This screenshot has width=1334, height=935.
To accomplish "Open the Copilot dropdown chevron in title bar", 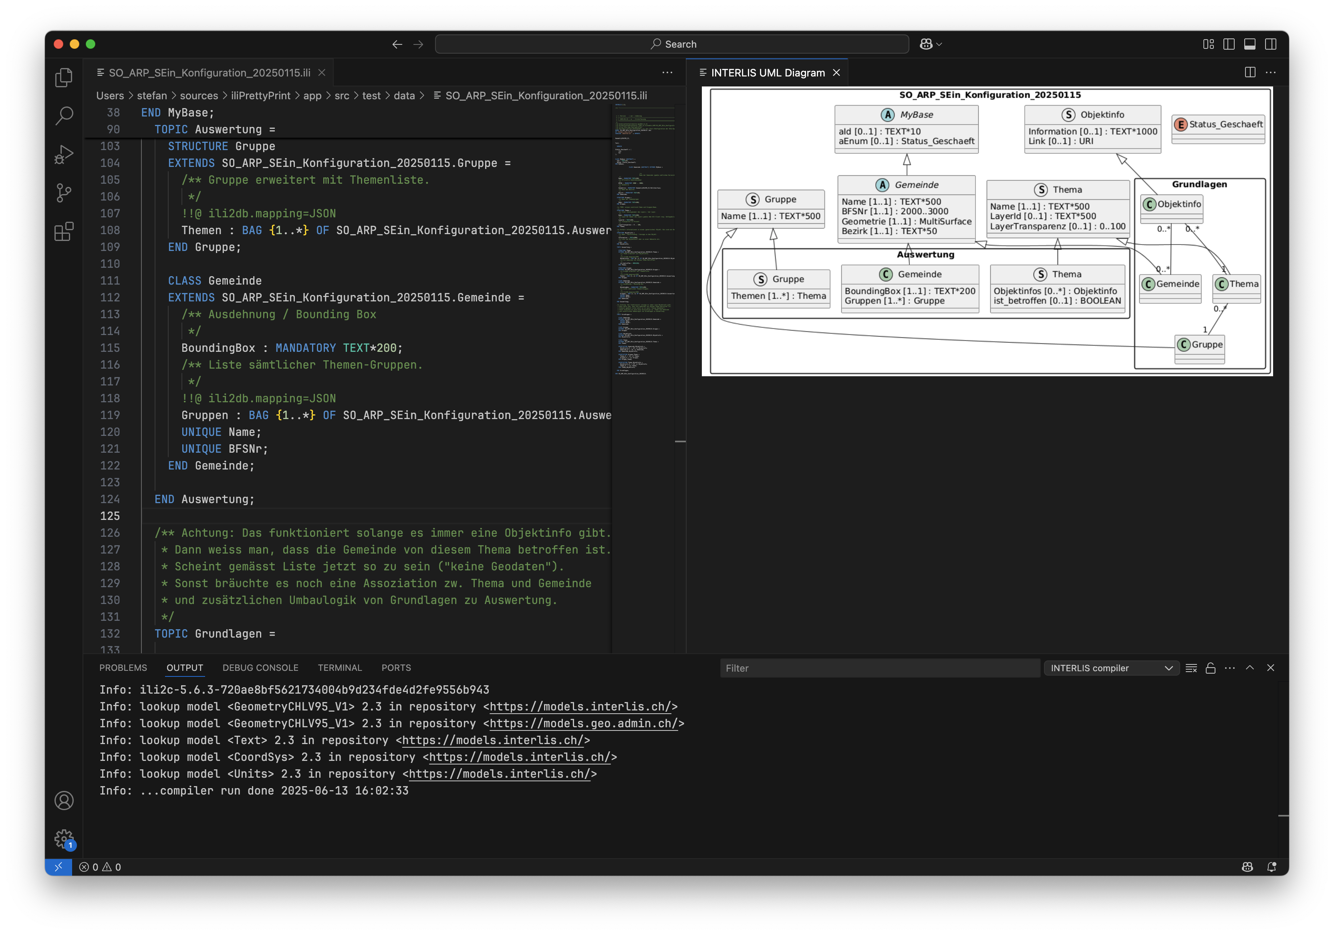I will pos(939,44).
